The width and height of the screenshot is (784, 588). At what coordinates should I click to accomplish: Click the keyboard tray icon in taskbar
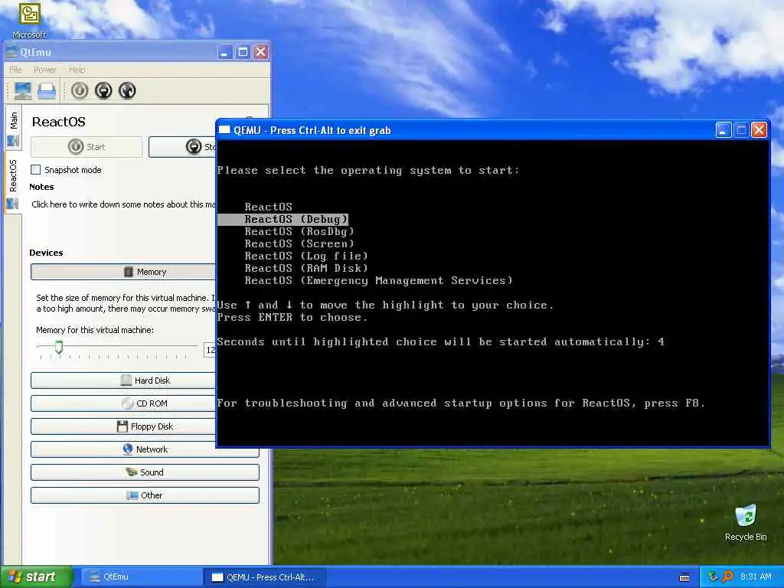click(684, 577)
